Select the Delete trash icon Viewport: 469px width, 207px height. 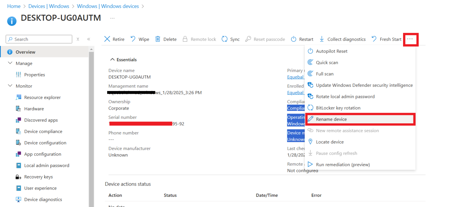click(158, 39)
